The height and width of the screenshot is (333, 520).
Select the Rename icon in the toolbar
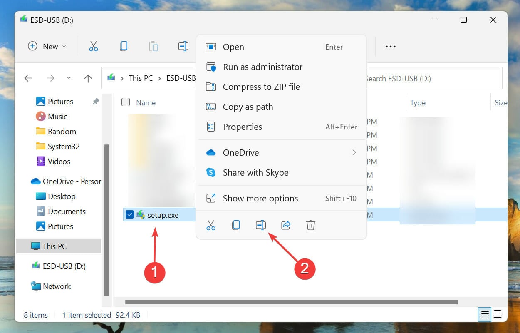pos(183,46)
